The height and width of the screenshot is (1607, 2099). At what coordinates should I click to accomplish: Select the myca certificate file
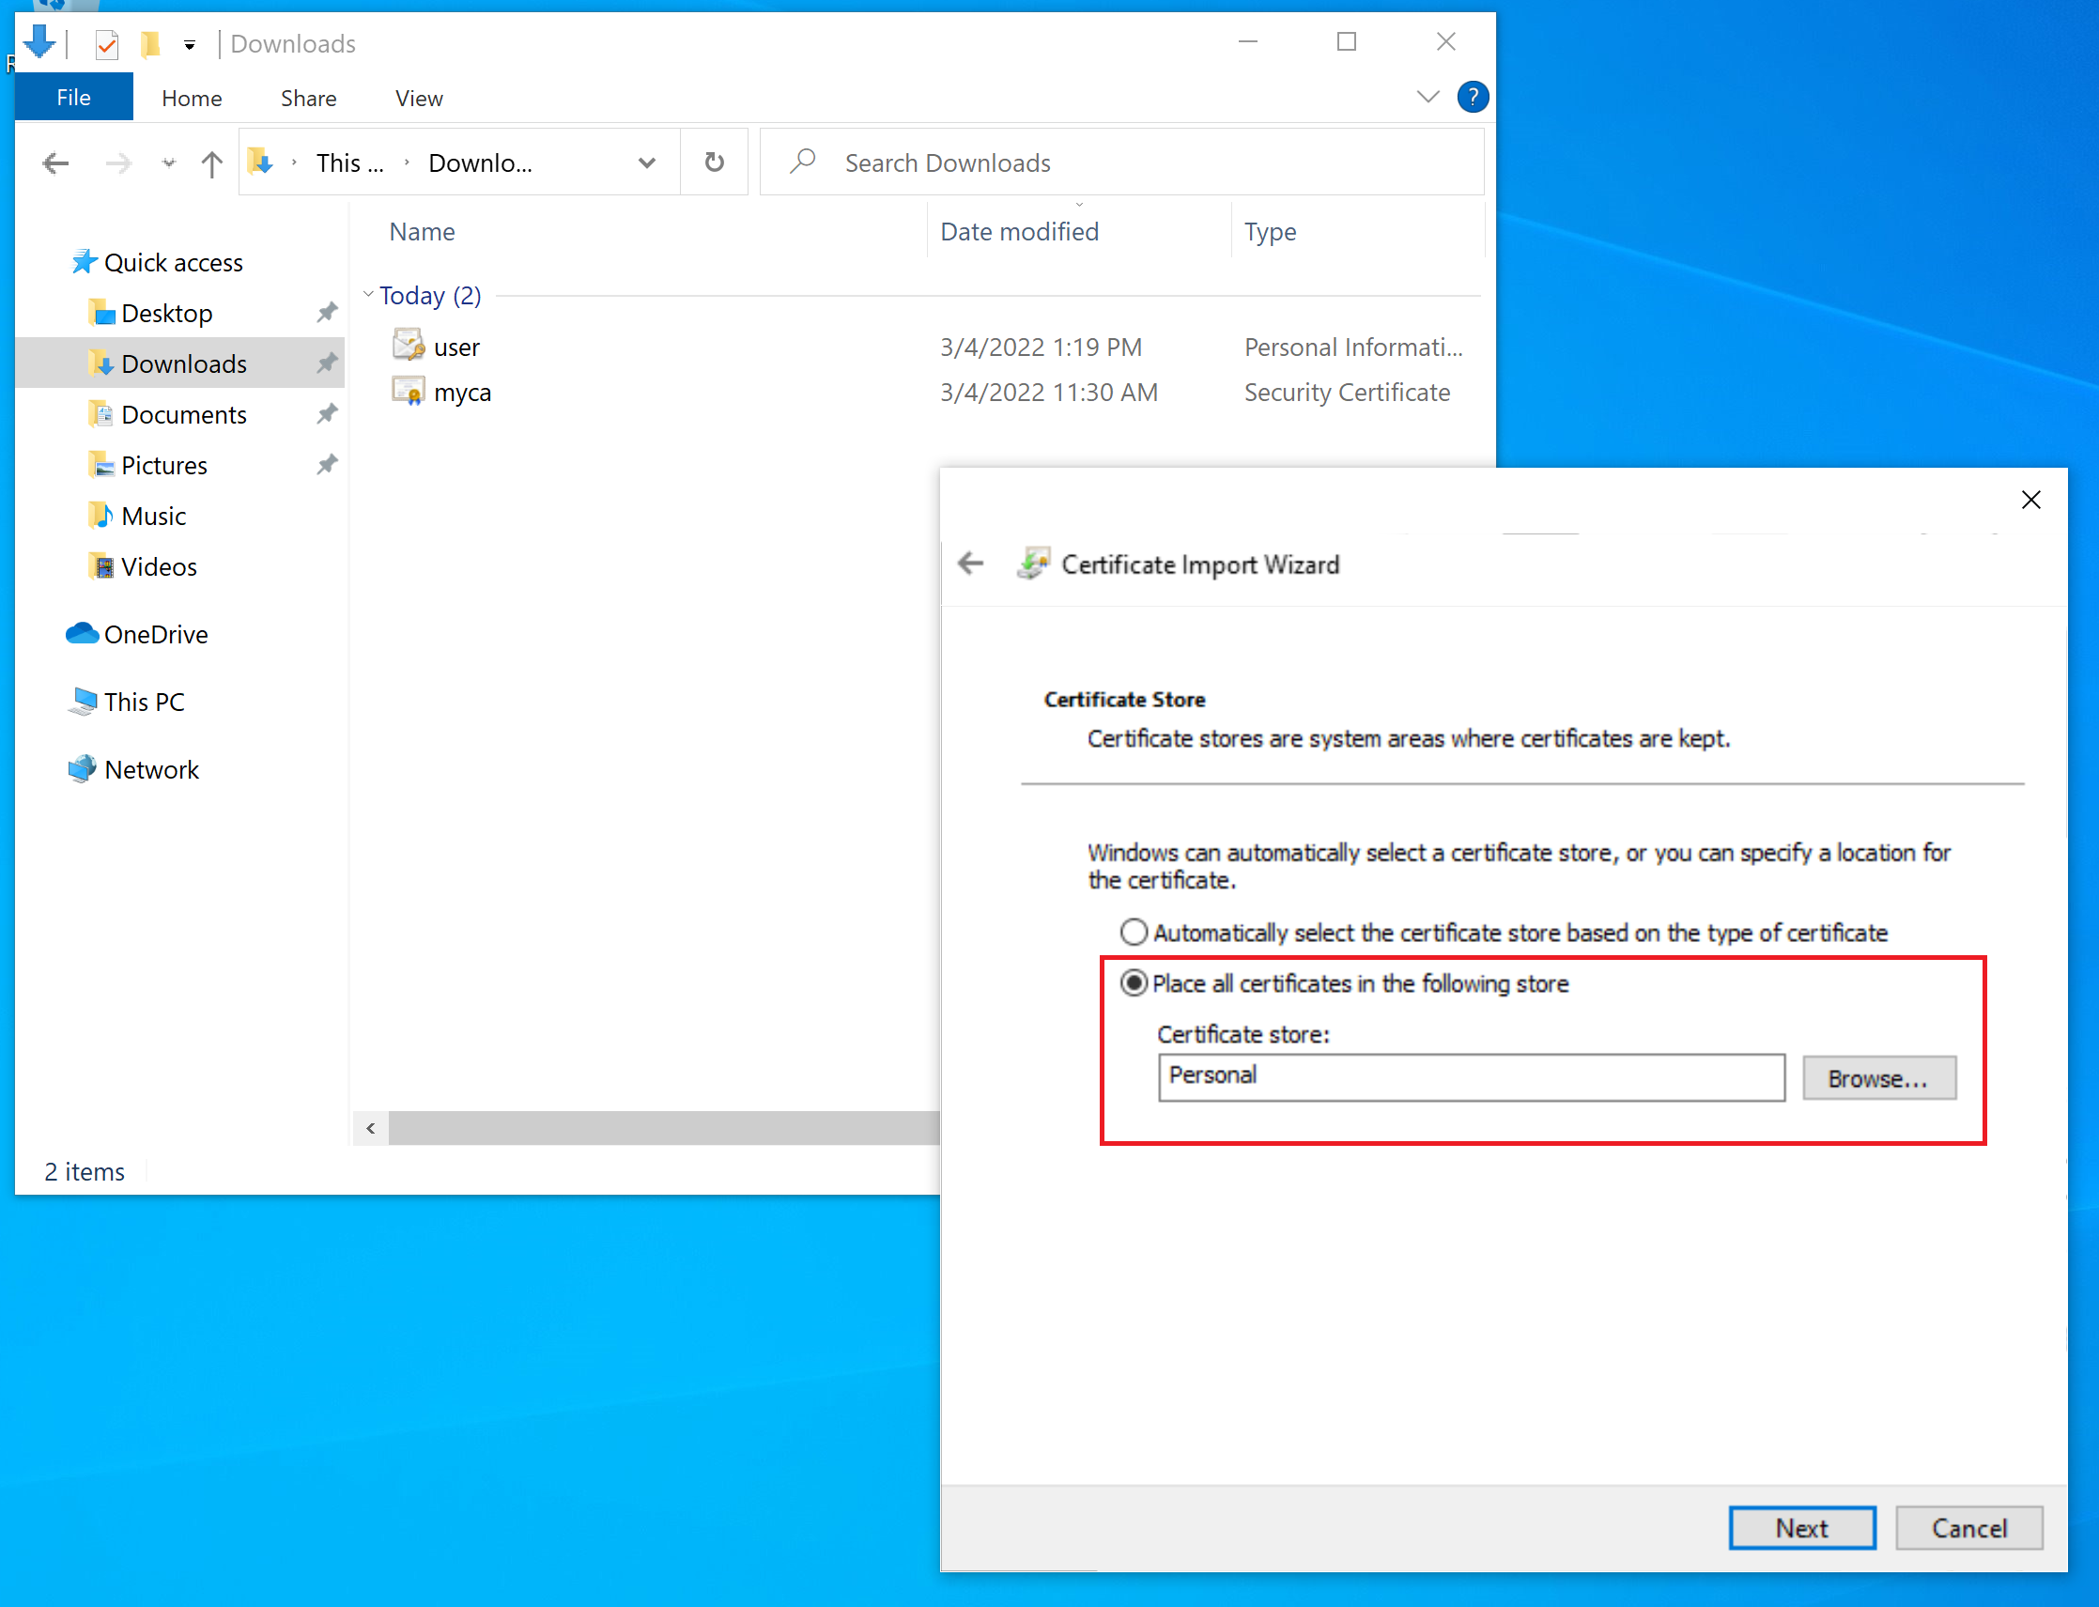pos(463,393)
